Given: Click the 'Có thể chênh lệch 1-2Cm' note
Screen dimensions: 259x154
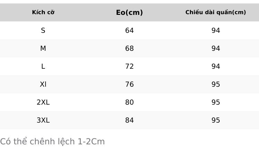Looking at the screenshot, I should click(52, 142).
